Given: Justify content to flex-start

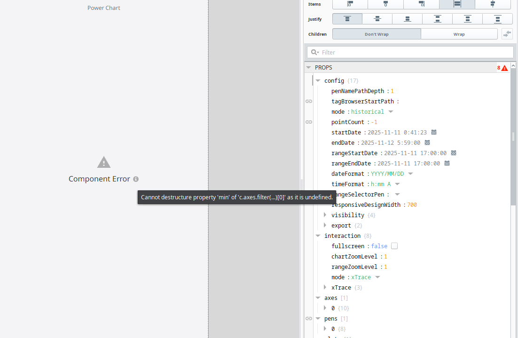Looking at the screenshot, I should point(347,19).
